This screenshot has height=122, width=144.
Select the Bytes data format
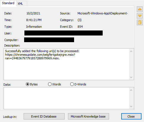(x=32, y=84)
